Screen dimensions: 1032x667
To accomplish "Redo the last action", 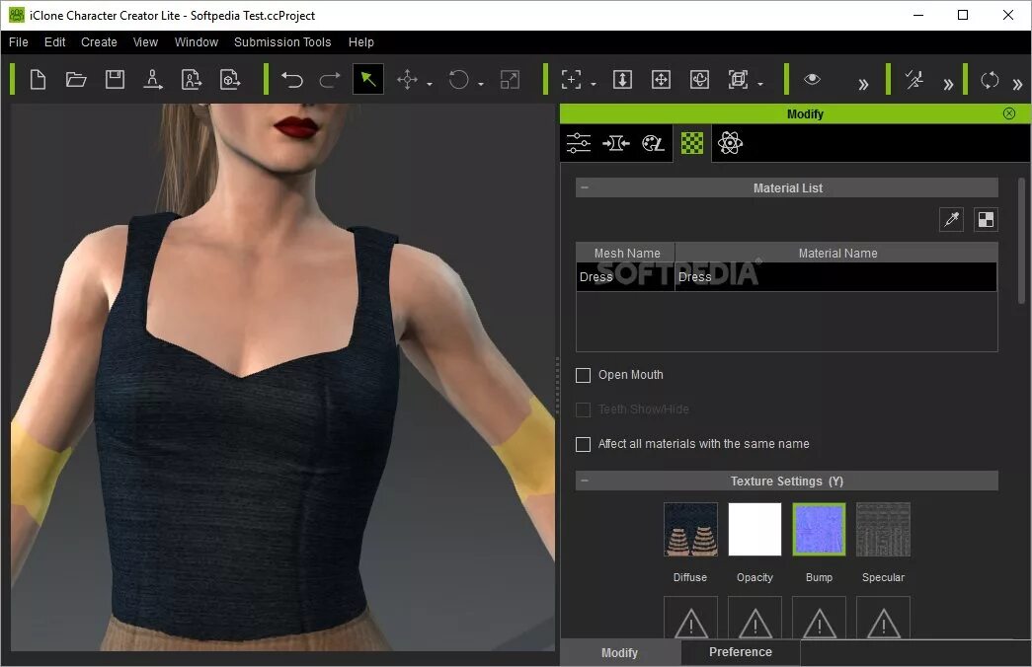I will click(x=330, y=80).
